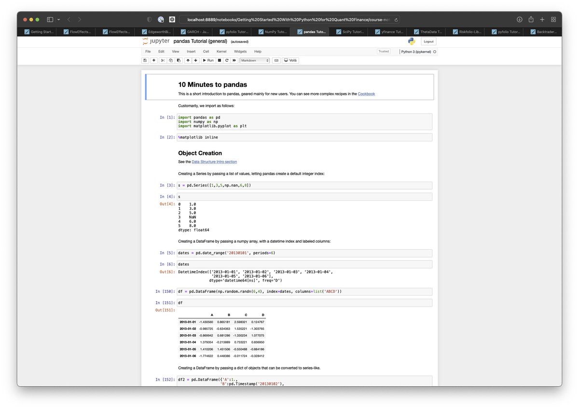Image resolution: width=579 pixels, height=409 pixels.
Task: Click the privacy shield icon
Action: click(149, 19)
